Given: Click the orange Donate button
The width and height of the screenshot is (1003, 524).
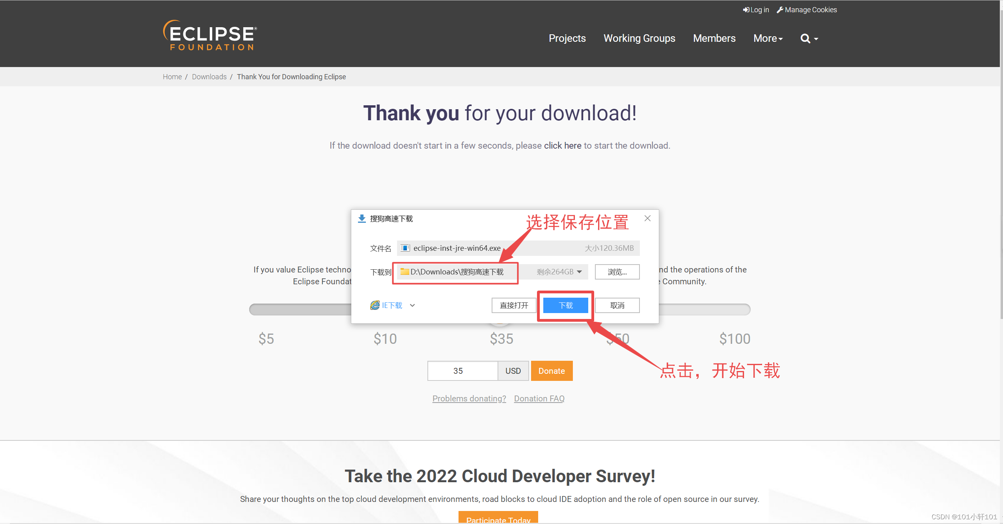Looking at the screenshot, I should tap(552, 371).
